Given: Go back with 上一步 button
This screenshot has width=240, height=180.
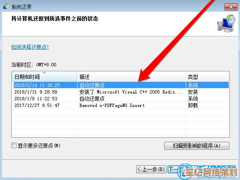Looking at the screenshot, I should point(151,169).
